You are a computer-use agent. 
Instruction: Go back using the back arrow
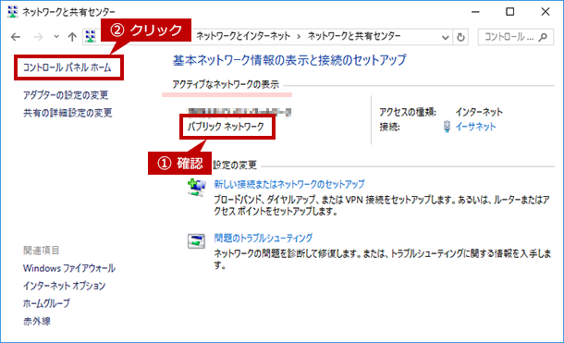click(16, 37)
